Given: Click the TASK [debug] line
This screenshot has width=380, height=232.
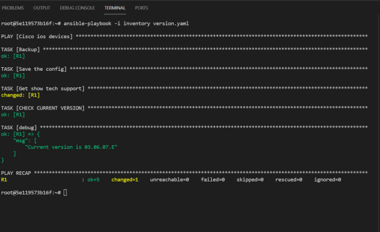Looking at the screenshot, I should coord(184,127).
